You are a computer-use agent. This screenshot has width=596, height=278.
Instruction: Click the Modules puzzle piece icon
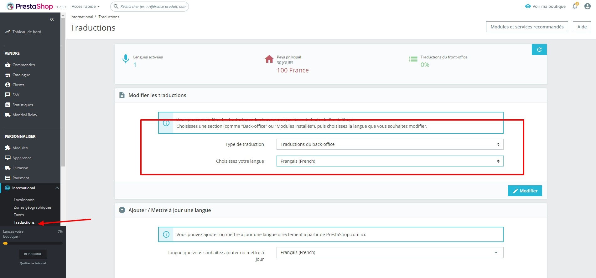tap(8, 148)
